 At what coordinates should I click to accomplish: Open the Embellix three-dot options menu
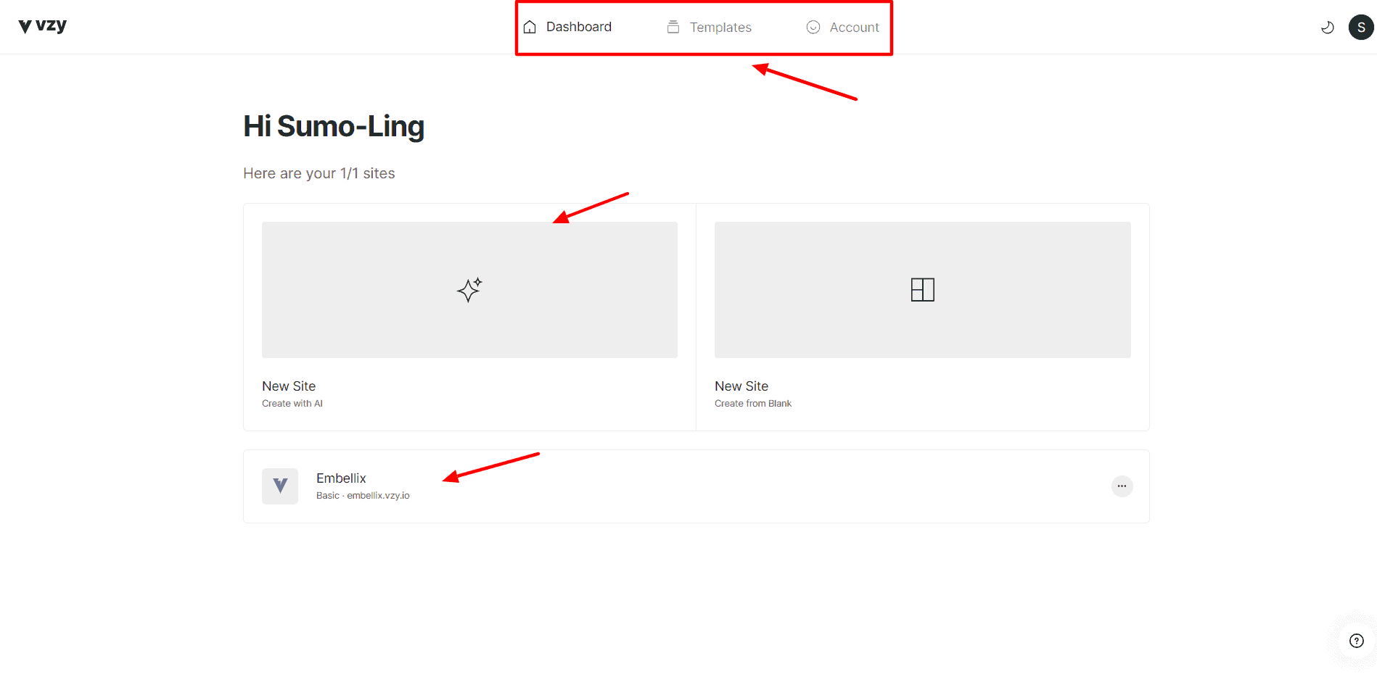pyautogui.click(x=1122, y=486)
